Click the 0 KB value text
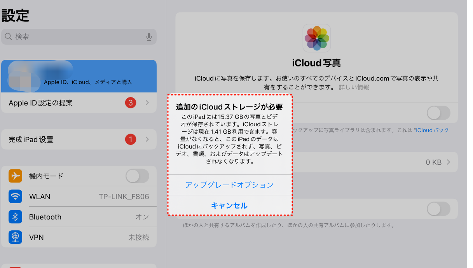The height and width of the screenshot is (268, 473). click(x=434, y=162)
